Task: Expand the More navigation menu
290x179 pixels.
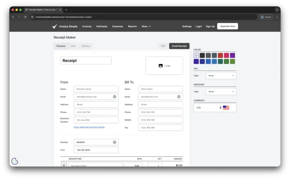Action: click(146, 26)
